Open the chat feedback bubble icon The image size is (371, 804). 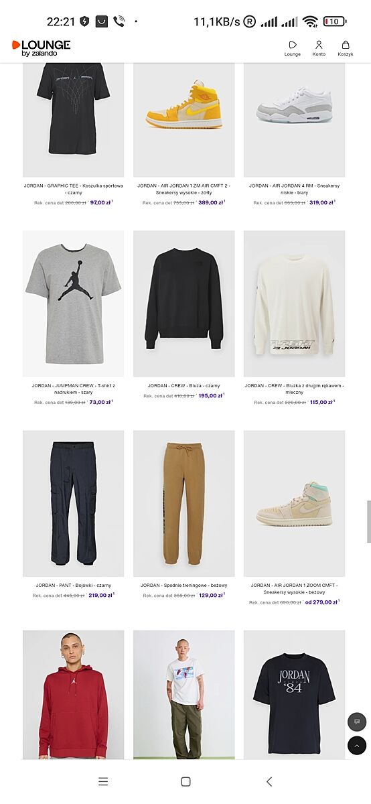357,722
